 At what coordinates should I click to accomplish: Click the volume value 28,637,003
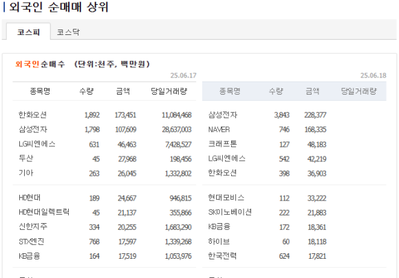pyautogui.click(x=177, y=130)
